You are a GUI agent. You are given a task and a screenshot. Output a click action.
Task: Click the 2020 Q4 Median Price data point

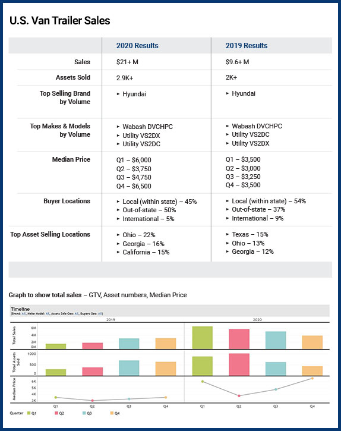pyautogui.click(x=312, y=379)
